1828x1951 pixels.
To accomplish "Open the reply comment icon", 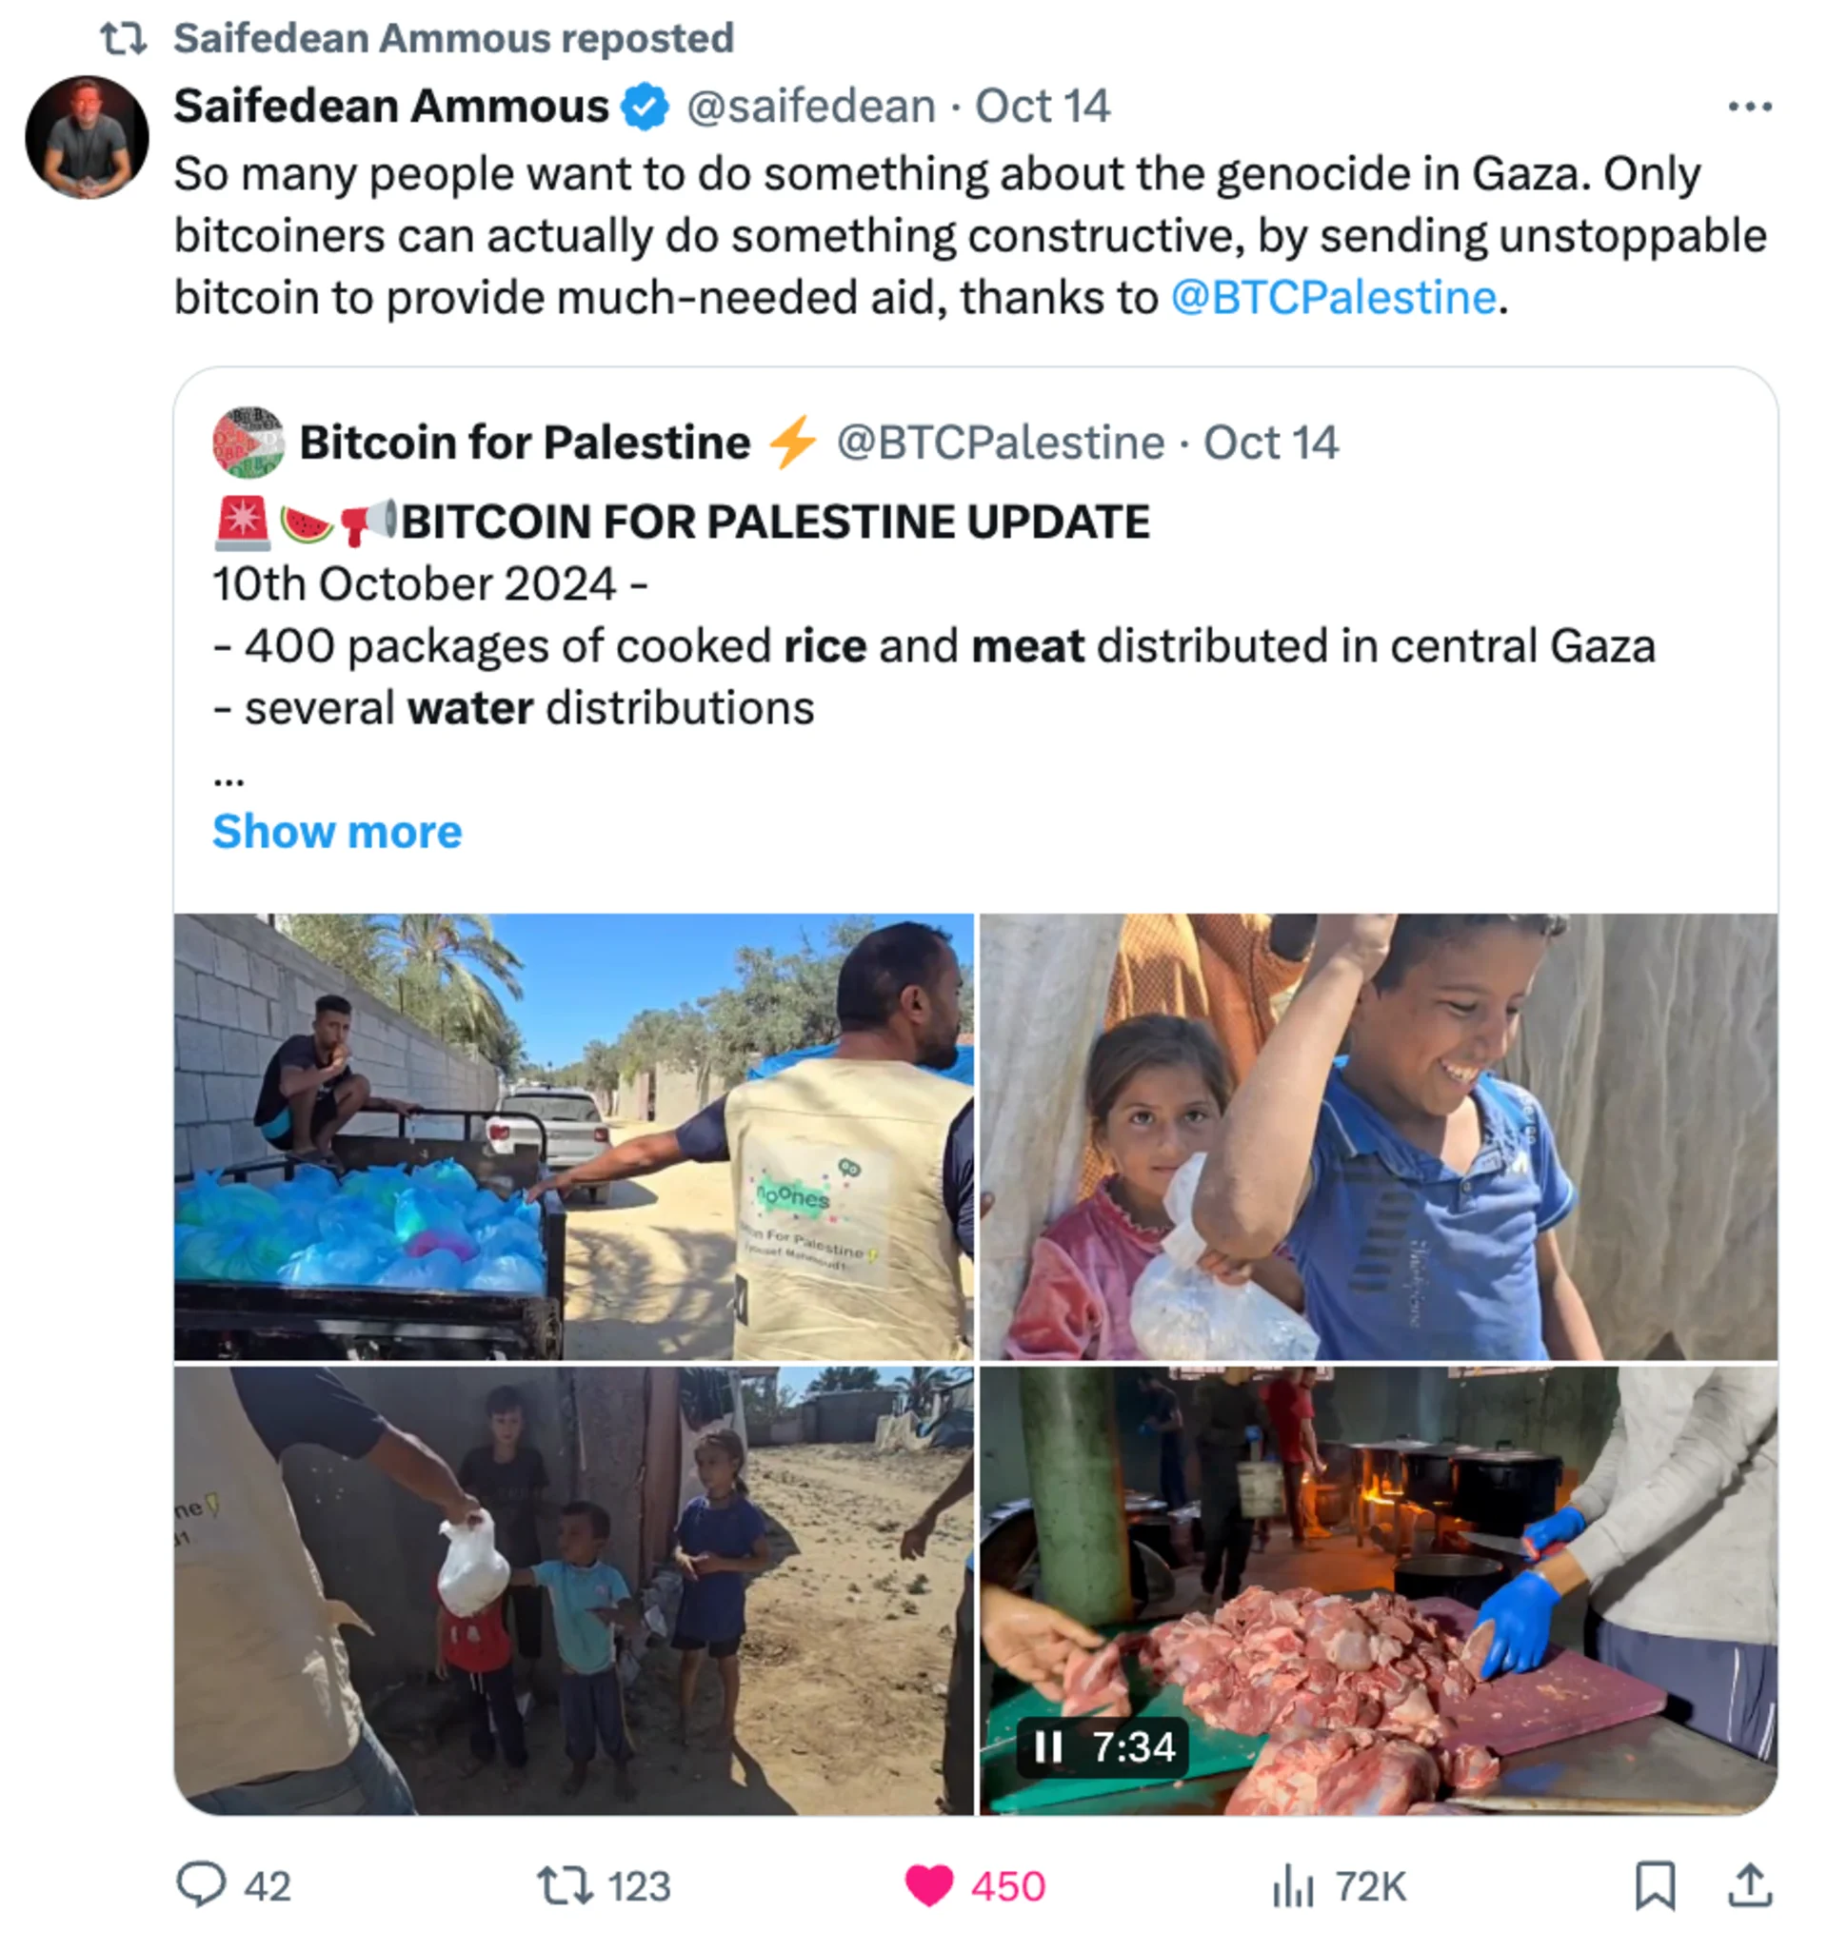I will 200,1885.
